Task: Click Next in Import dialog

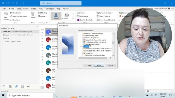Action: (99, 65)
